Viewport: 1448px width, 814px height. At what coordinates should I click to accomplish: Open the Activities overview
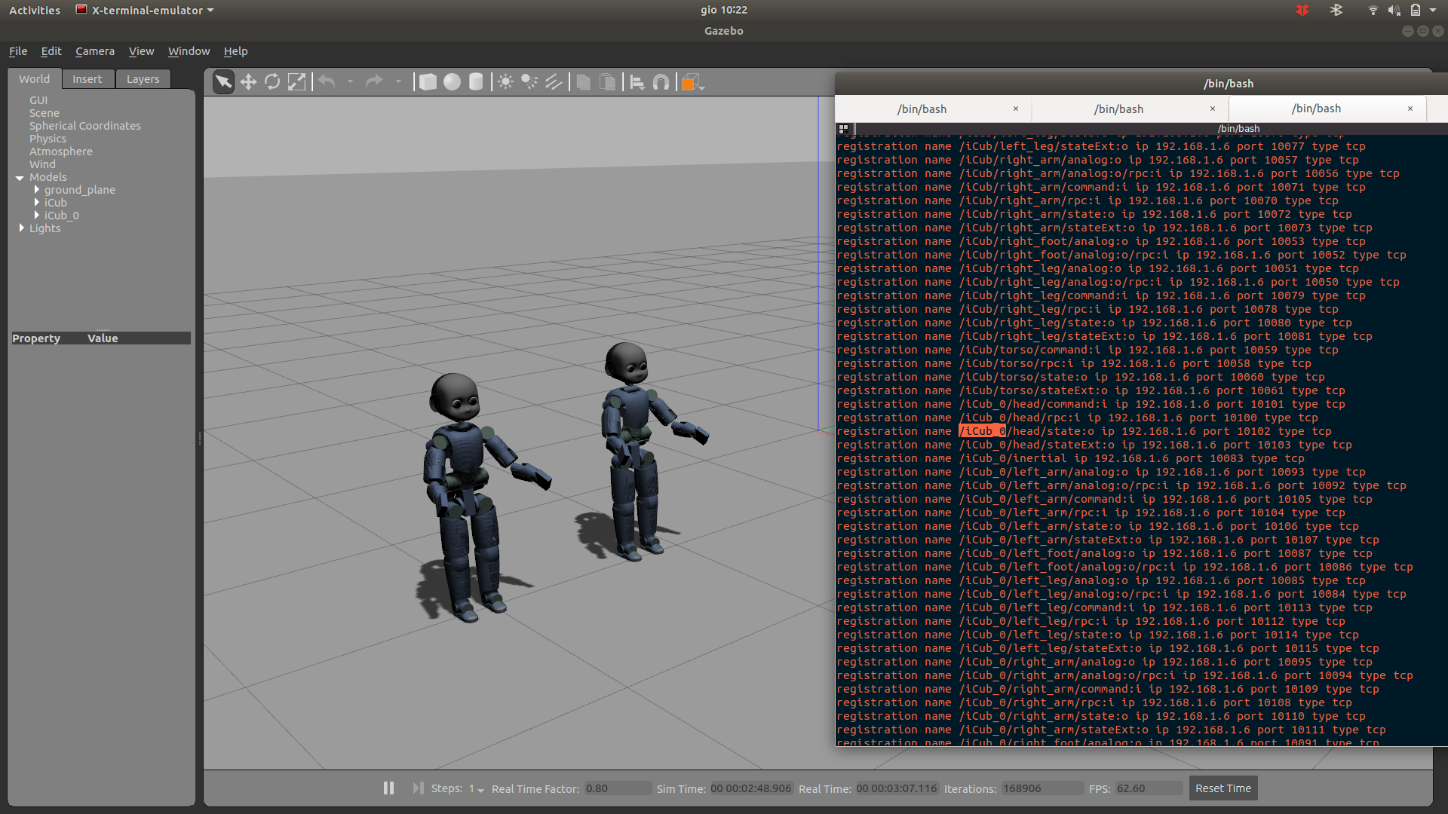tap(35, 11)
